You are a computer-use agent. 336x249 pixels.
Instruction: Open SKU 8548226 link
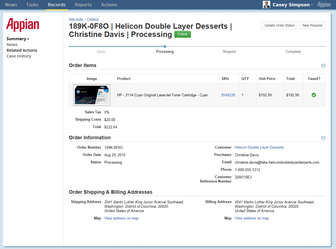228,95
